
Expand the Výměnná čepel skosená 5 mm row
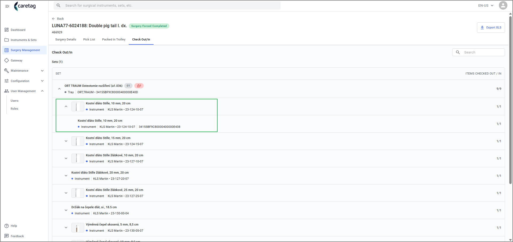click(x=66, y=228)
